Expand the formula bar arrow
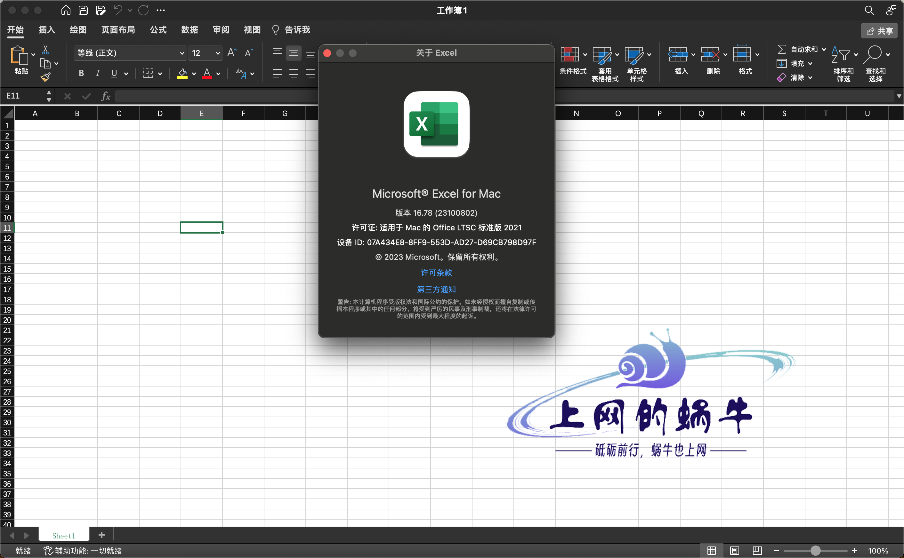Viewport: 904px width, 558px height. (899, 96)
